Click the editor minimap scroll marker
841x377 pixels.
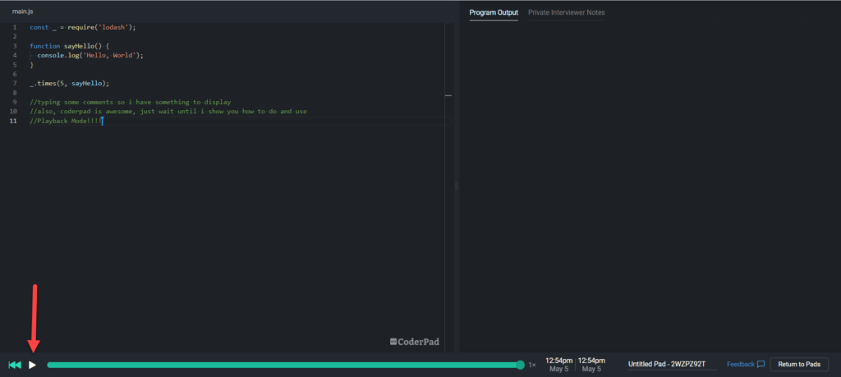pos(448,95)
